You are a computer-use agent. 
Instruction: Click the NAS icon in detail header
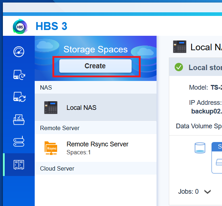tap(180, 47)
